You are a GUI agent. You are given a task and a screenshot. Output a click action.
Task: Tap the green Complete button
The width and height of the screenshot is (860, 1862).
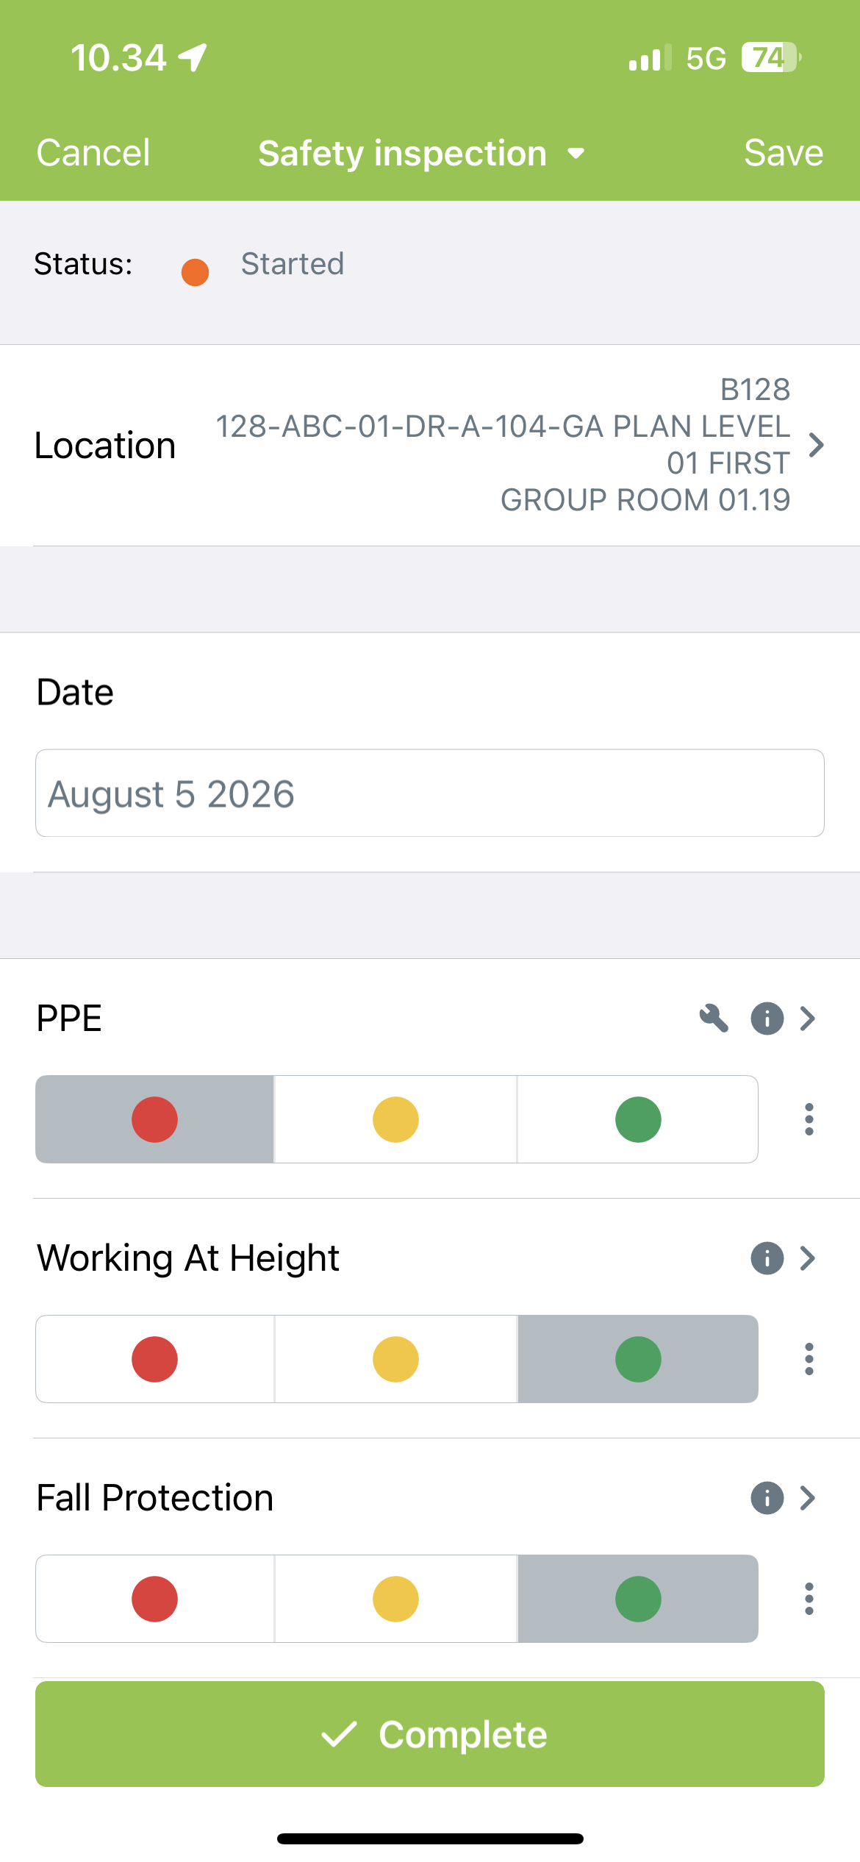[x=430, y=1734]
